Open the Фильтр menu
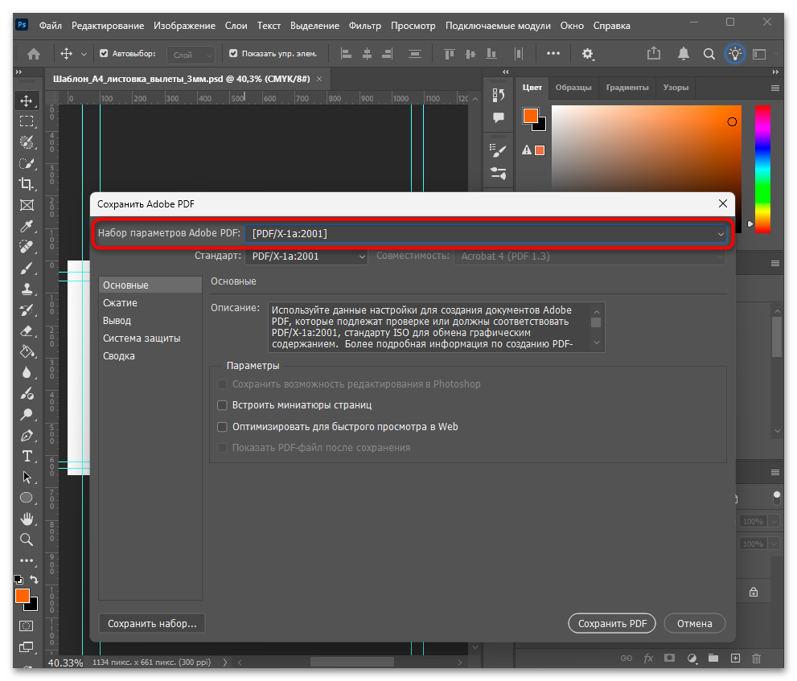 pyautogui.click(x=365, y=26)
